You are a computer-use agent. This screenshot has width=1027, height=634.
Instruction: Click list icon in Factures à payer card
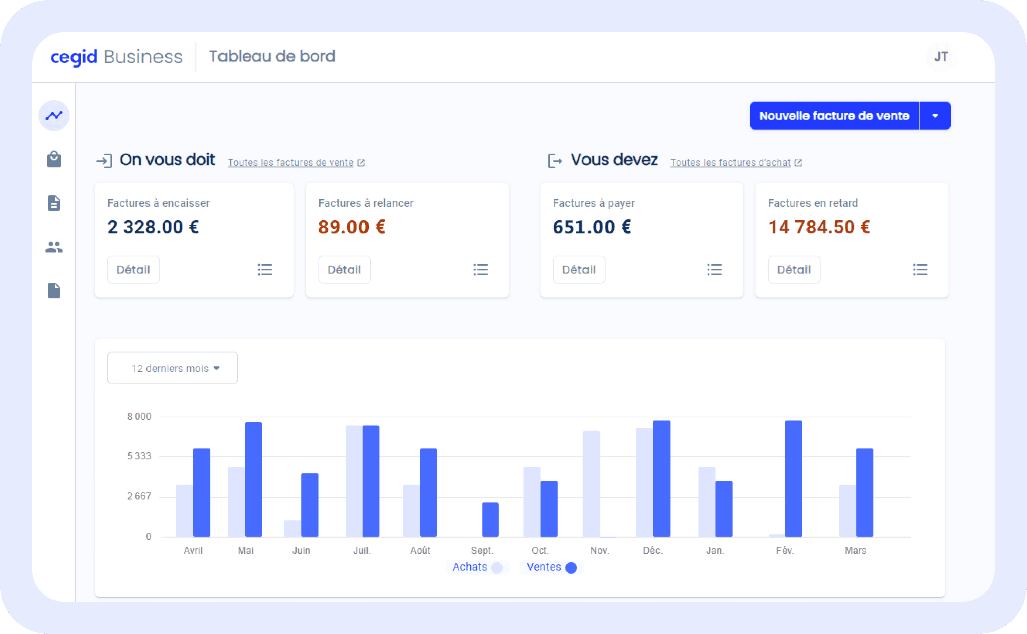click(x=714, y=270)
